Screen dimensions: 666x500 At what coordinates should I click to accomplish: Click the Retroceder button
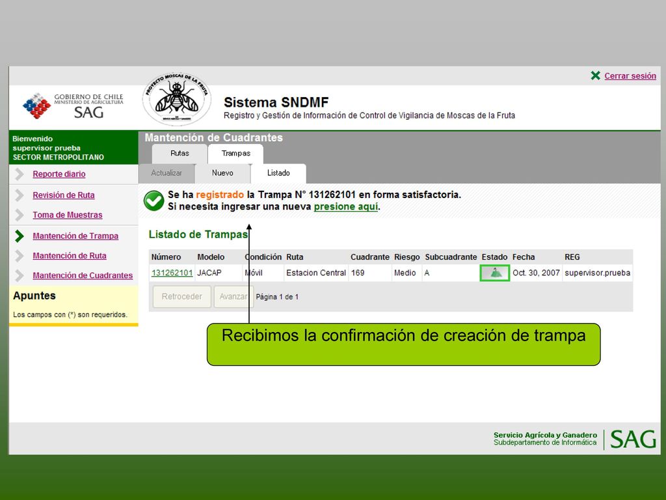point(182,297)
